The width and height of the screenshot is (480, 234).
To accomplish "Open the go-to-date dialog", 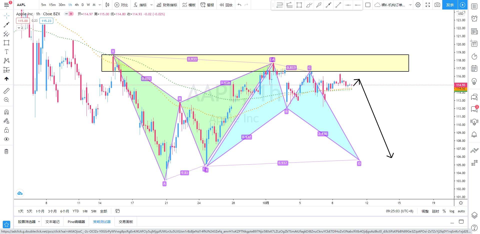I will click(117, 211).
